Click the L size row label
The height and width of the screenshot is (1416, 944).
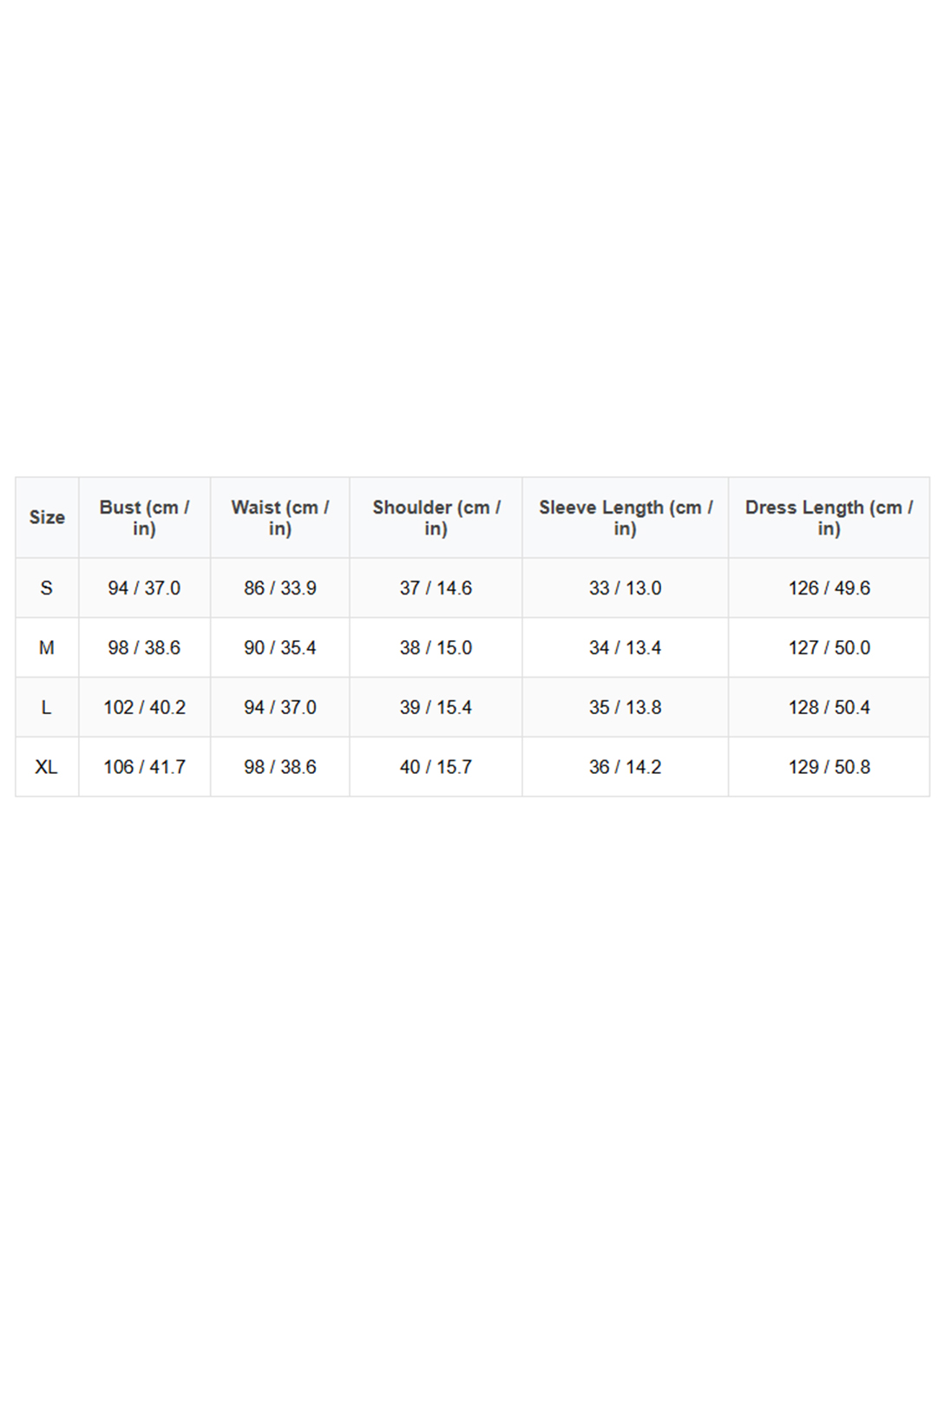tap(47, 708)
